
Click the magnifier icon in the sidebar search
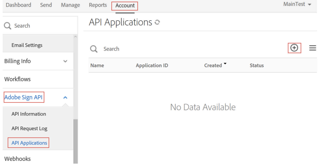(8, 26)
